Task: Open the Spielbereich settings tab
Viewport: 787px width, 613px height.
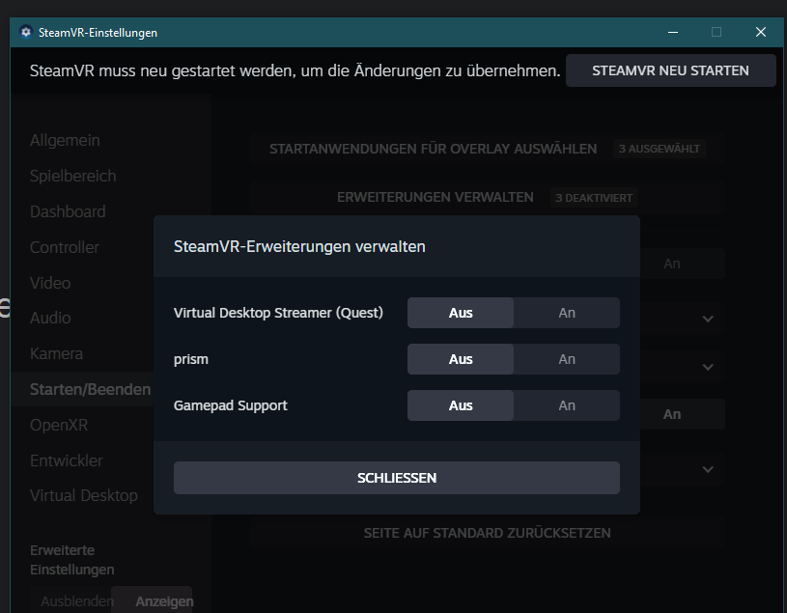Action: coord(72,176)
